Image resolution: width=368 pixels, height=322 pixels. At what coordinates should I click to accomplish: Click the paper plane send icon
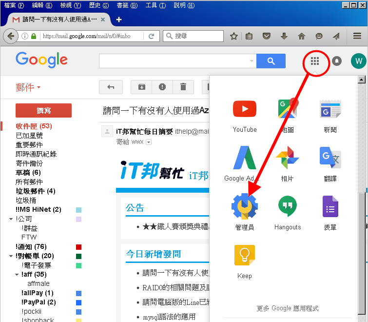coord(336,36)
